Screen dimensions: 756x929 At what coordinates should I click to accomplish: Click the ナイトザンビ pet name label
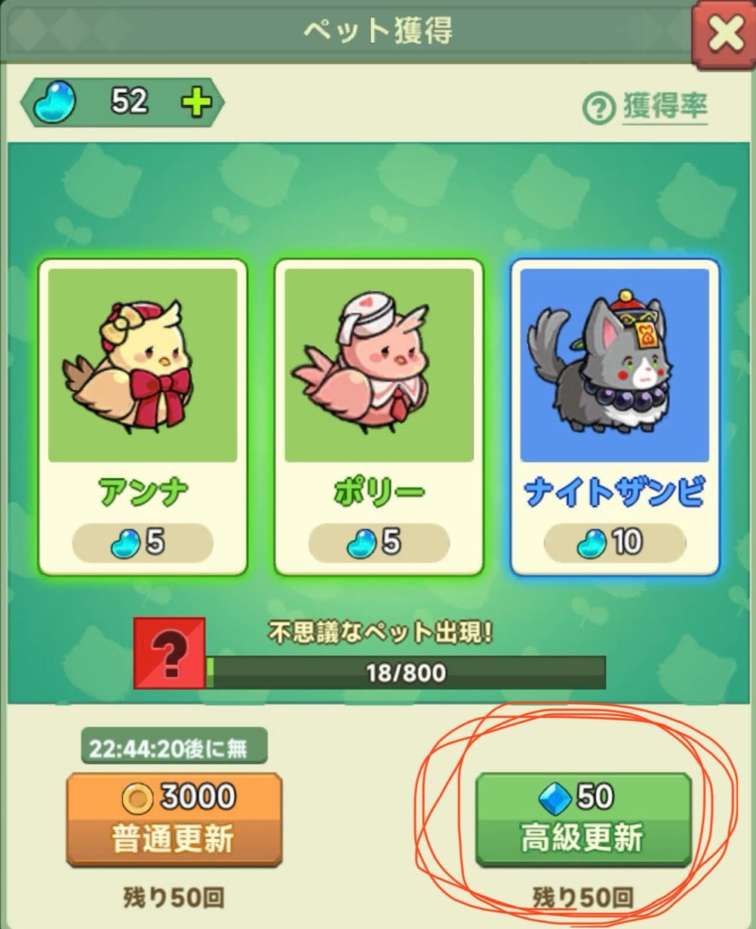(615, 493)
